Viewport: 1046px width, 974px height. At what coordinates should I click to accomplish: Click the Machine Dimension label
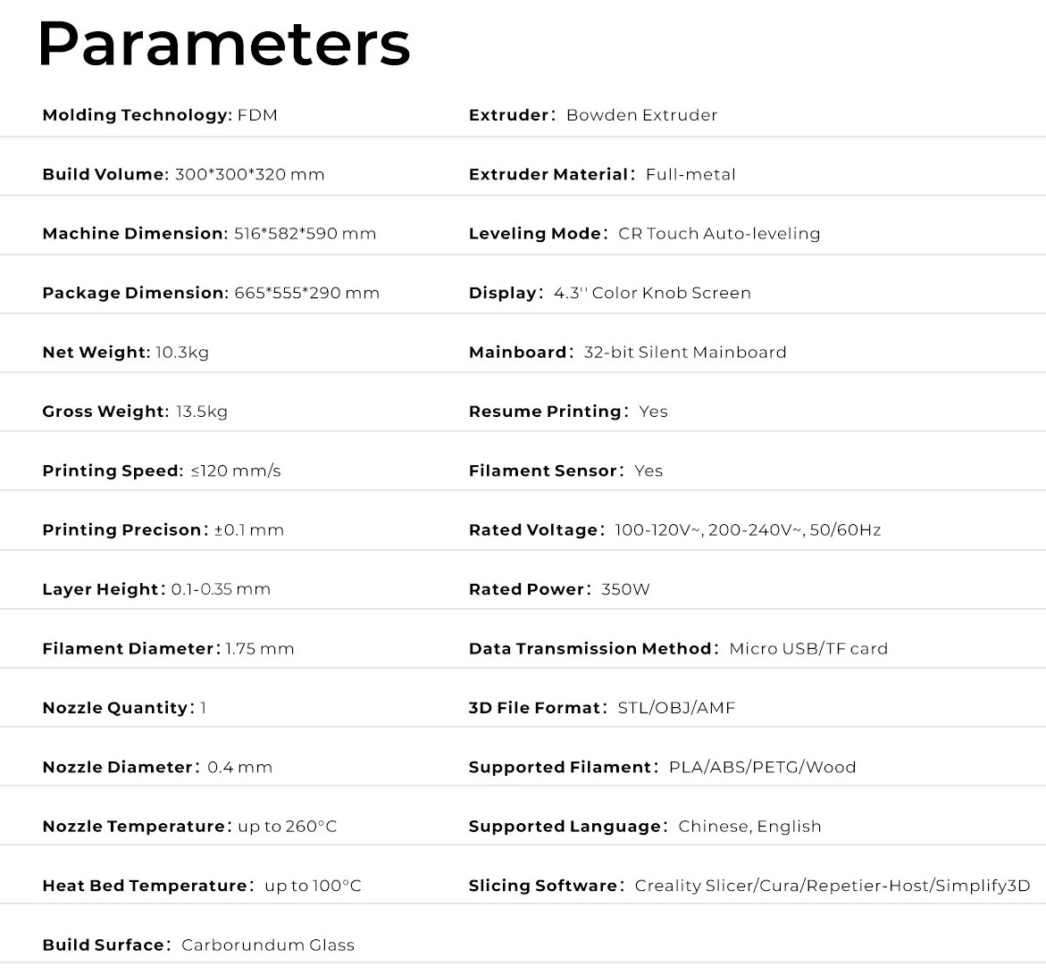coord(135,234)
